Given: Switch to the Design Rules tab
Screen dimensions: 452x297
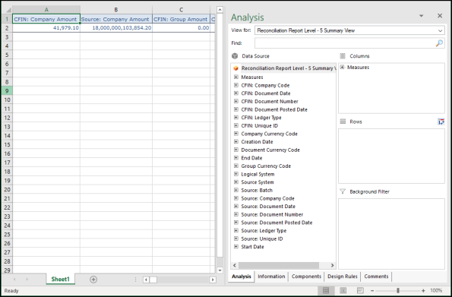Looking at the screenshot, I should tap(342, 276).
